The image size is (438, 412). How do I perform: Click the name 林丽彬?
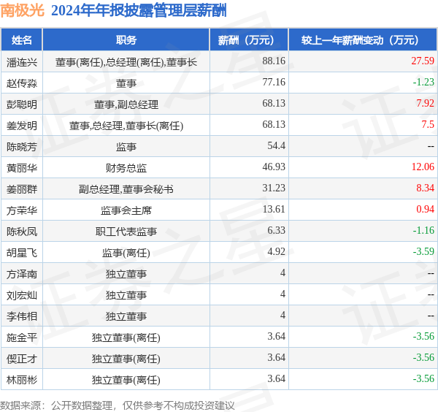[x=22, y=380]
